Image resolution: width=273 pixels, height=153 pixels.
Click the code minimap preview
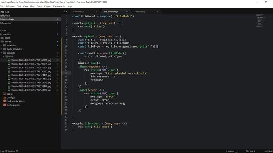(x=261, y=21)
